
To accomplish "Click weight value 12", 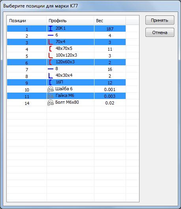I will pos(110,83).
